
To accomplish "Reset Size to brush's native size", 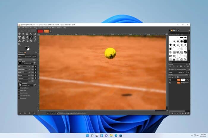I will [x=33, y=66].
